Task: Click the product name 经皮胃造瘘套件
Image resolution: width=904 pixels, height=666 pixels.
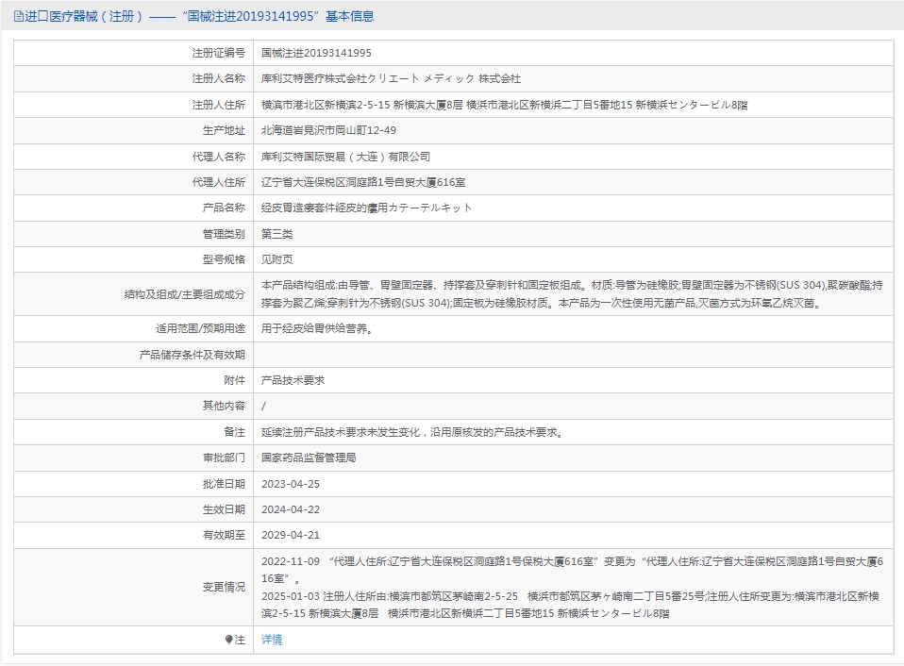Action: point(298,208)
